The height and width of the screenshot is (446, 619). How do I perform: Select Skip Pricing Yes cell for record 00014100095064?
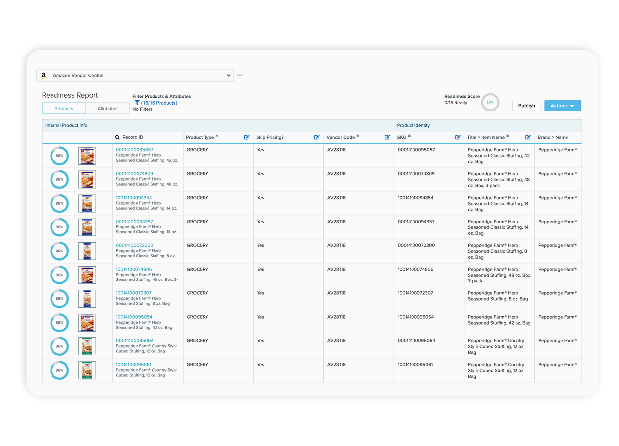pos(288,346)
